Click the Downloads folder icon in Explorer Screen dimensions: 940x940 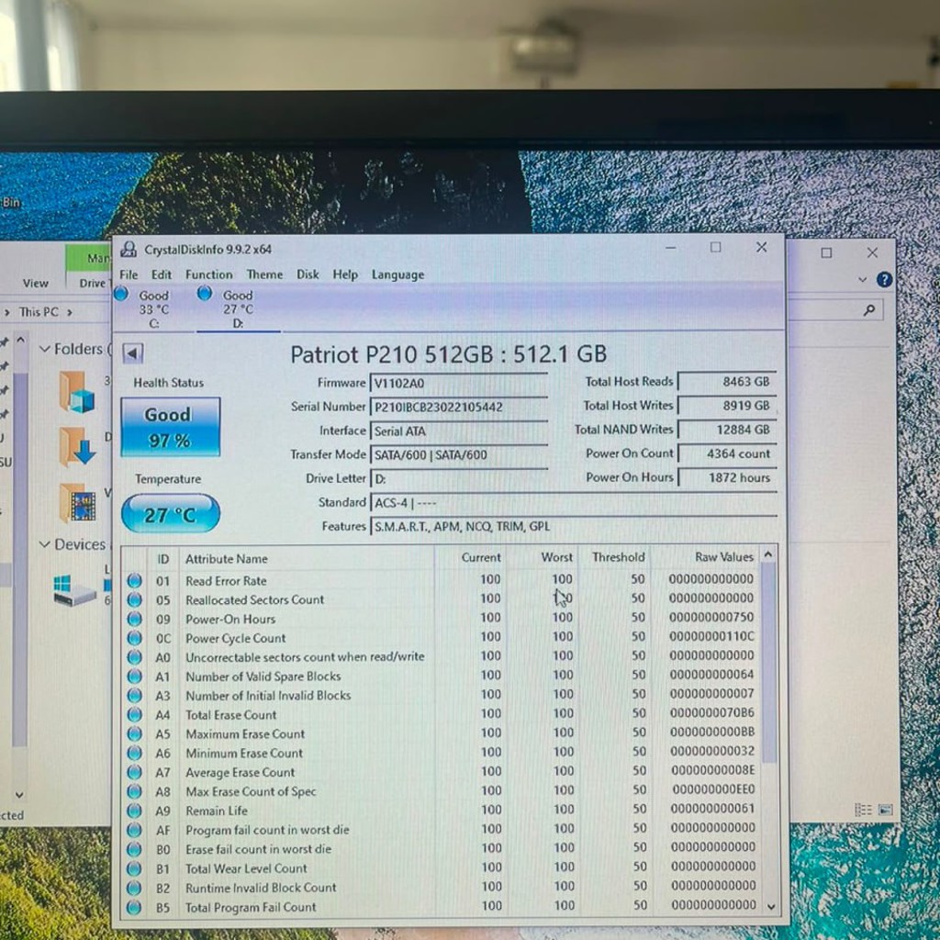77,447
